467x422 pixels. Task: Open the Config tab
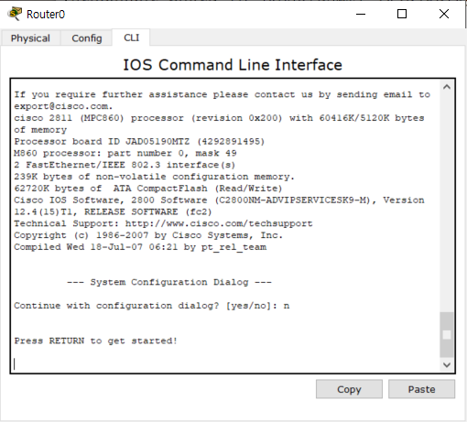coord(87,38)
